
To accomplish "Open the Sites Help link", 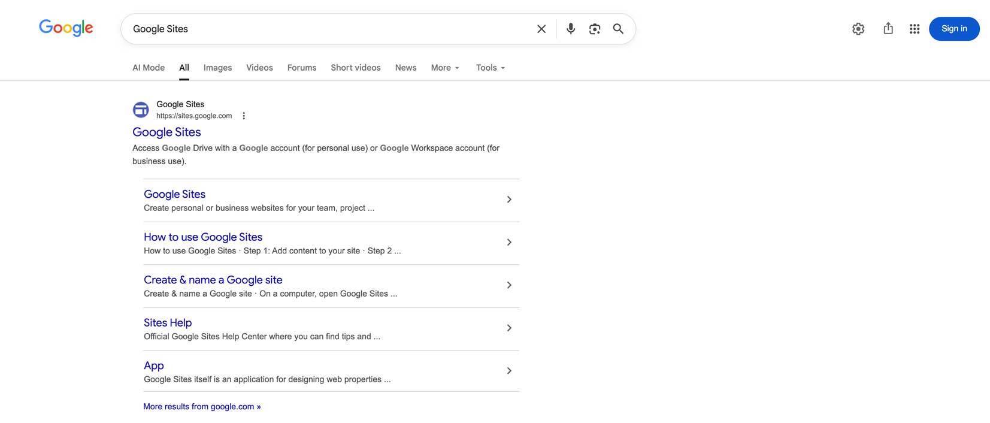I will coord(168,323).
